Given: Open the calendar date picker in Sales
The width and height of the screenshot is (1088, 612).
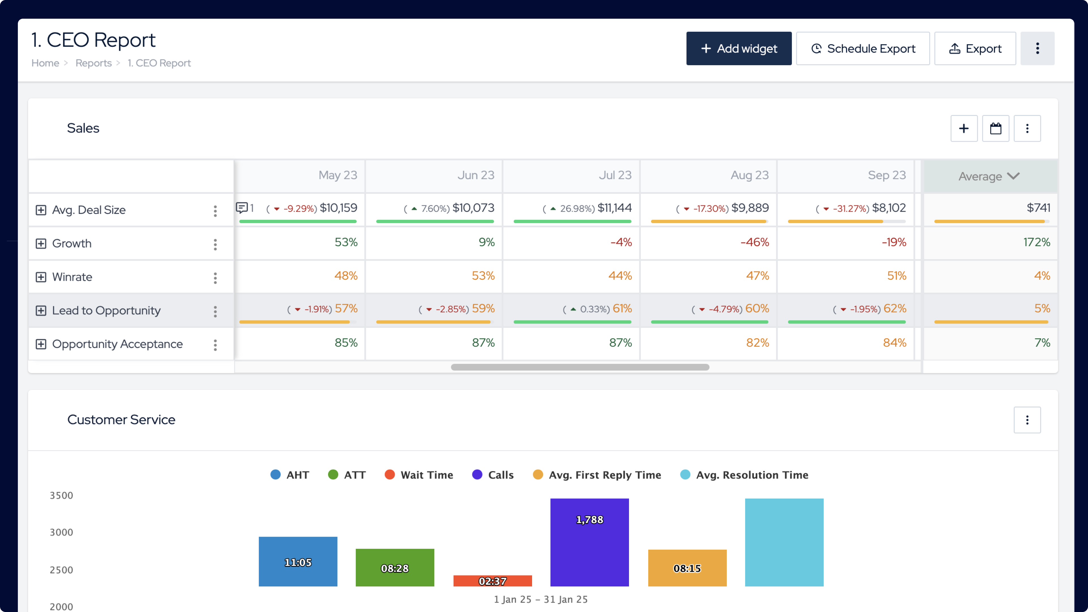Looking at the screenshot, I should click(x=996, y=128).
